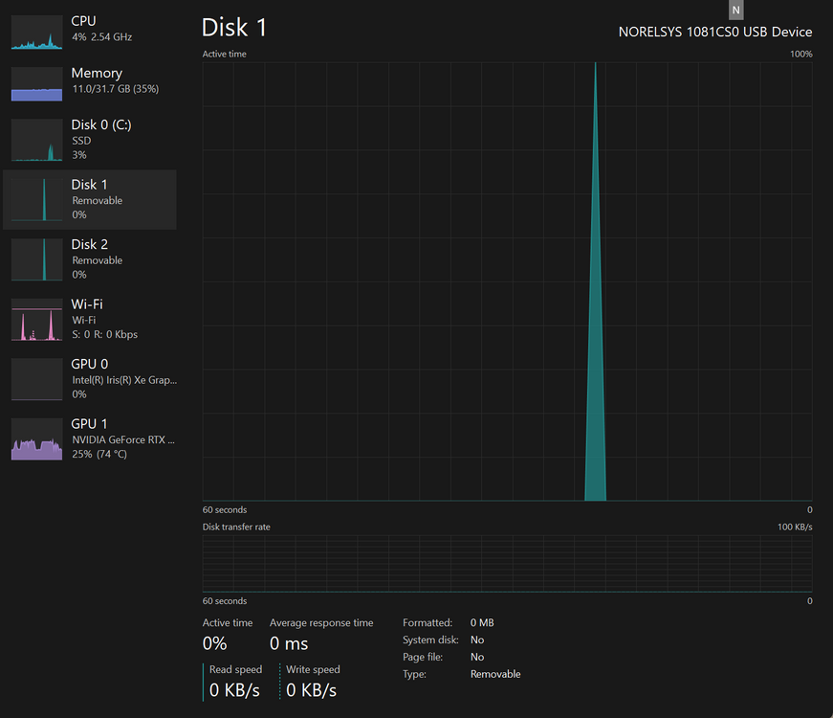Click the GPU 0 empty graph thumbnail

(x=36, y=379)
